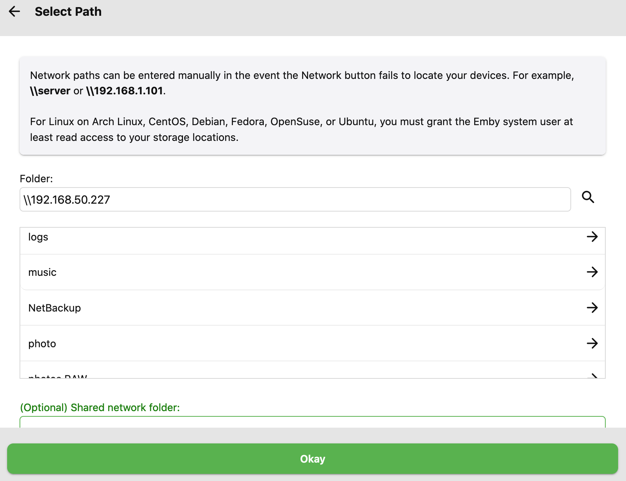Image resolution: width=626 pixels, height=481 pixels.
Task: Navigate into NetBackup using its arrow
Action: coord(592,308)
